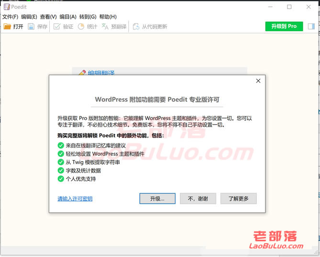The height and width of the screenshot is (257, 320).
Task: Click the text 字数及统计数据
Action: click(83, 170)
